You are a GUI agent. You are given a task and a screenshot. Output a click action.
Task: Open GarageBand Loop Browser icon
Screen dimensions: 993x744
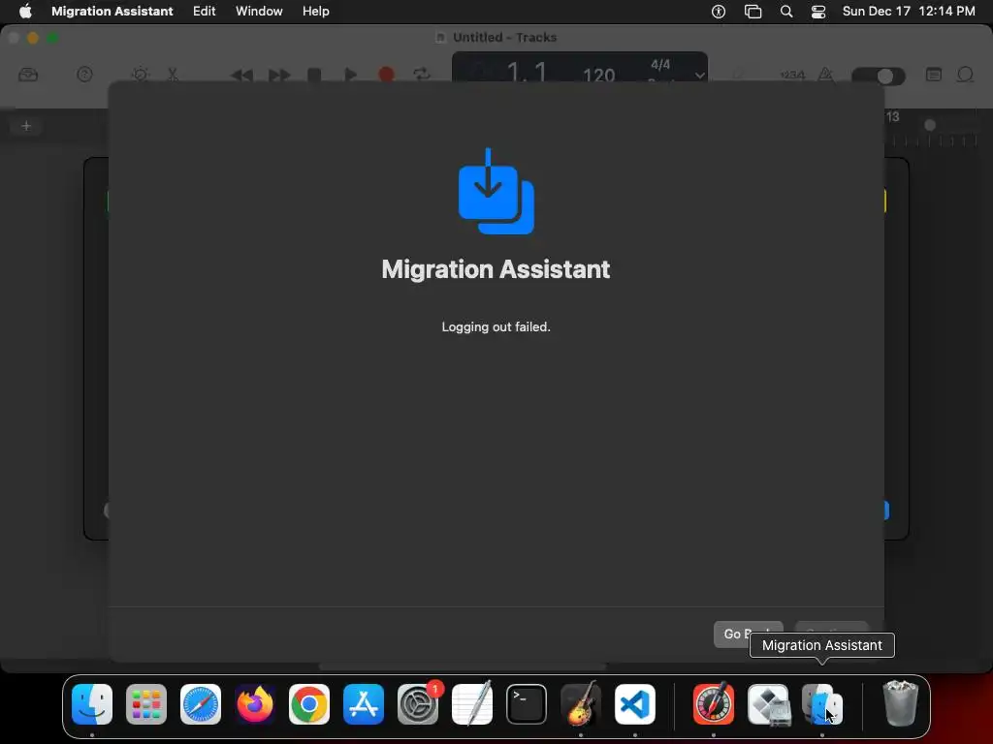tap(965, 75)
